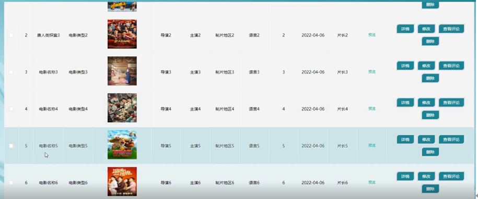Open 详情 for 唐人街探案3

click(405, 29)
